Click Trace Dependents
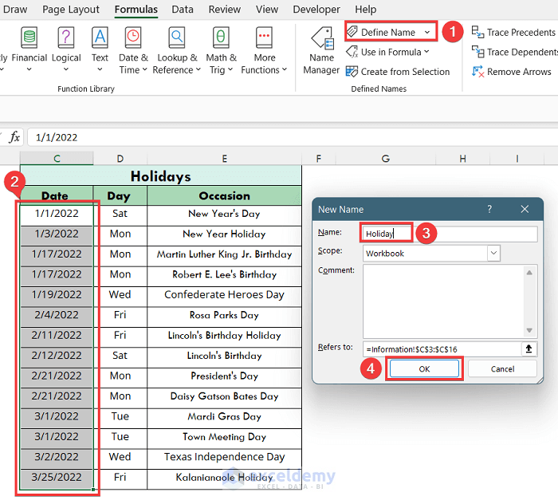The width and height of the screenshot is (558, 504). pyautogui.click(x=514, y=52)
